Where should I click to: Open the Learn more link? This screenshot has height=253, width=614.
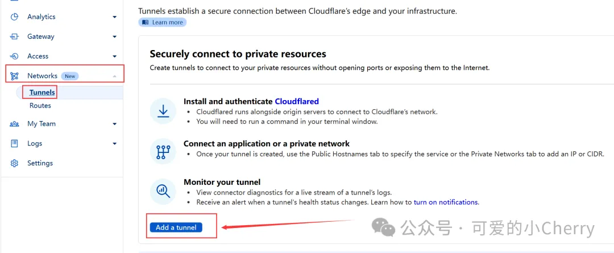163,22
